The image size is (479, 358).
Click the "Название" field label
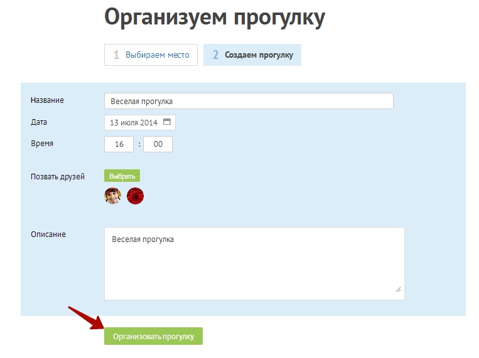(47, 100)
